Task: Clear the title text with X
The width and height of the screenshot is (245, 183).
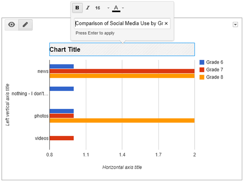Action: click(x=166, y=24)
